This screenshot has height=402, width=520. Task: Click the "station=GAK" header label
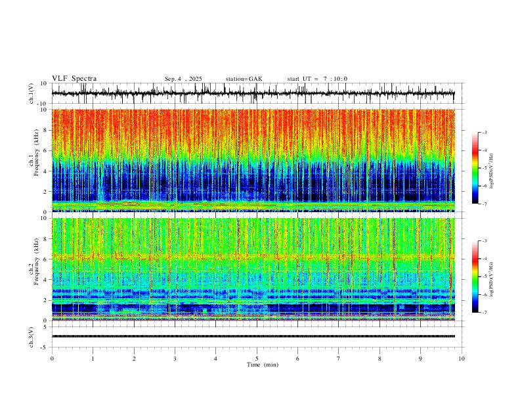click(244, 79)
